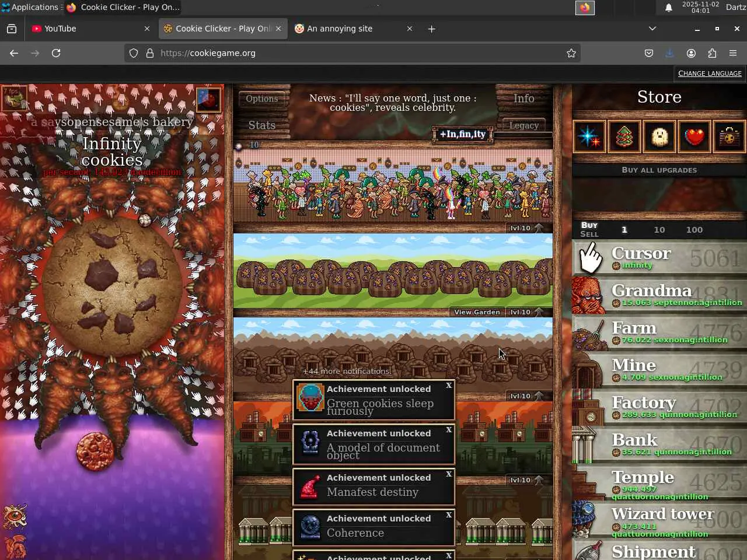Open the Options menu
Viewport: 747px width, 560px height.
tap(262, 99)
